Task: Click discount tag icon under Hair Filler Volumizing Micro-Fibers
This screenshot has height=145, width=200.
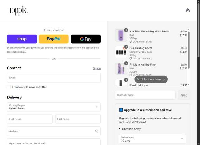Action: (131, 42)
